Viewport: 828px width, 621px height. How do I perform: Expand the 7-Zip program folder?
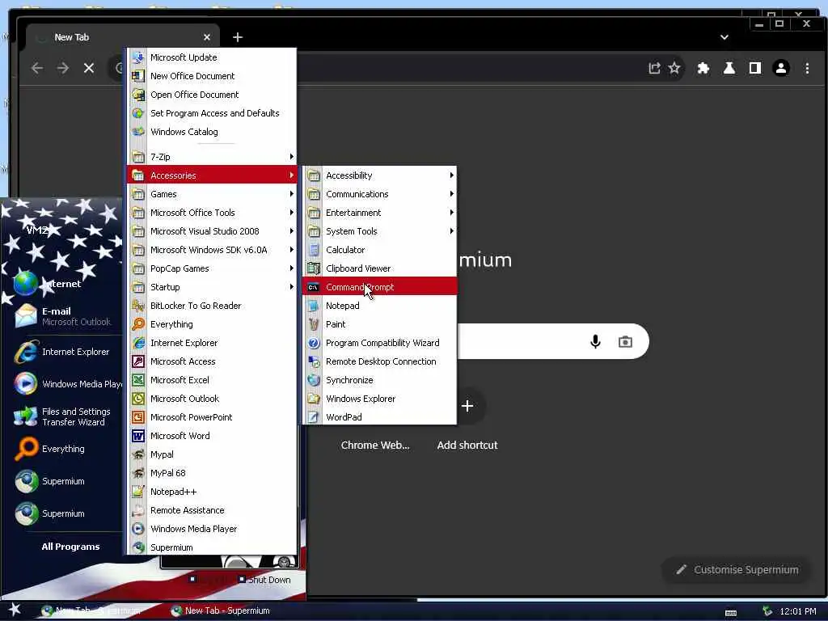[212, 157]
